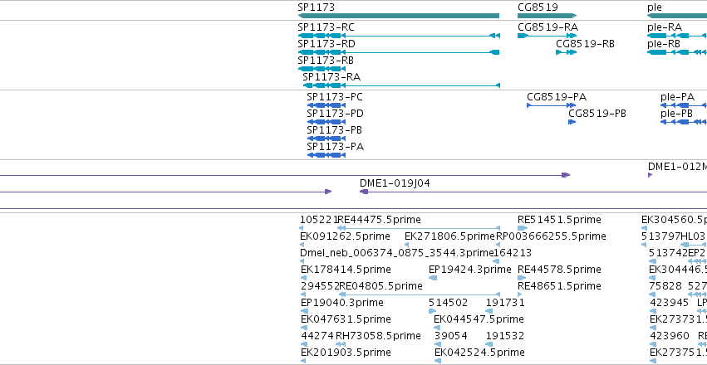Select the RE51451.5prime EST marker
Image resolution: width=707 pixels, height=365 pixels.
click(523, 229)
